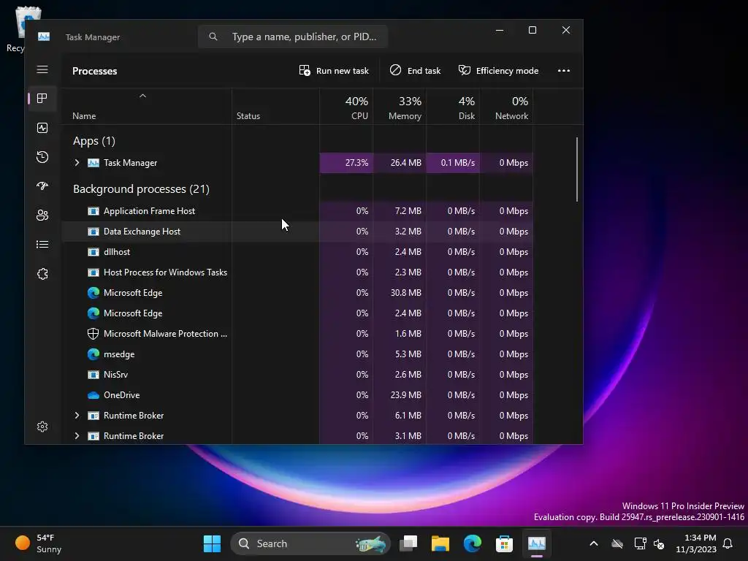Viewport: 748px width, 561px height.
Task: Click the network status tray icon
Action: (x=640, y=543)
